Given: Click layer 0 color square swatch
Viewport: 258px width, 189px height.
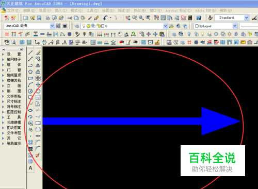Looking at the screenshot, I should click(x=103, y=26).
